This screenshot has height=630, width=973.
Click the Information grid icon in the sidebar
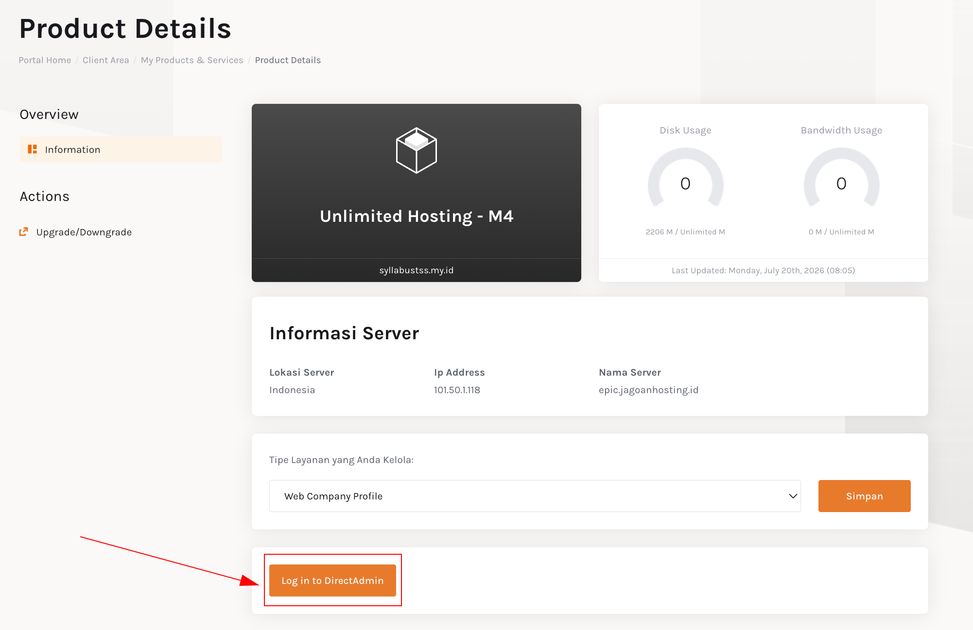coord(33,149)
